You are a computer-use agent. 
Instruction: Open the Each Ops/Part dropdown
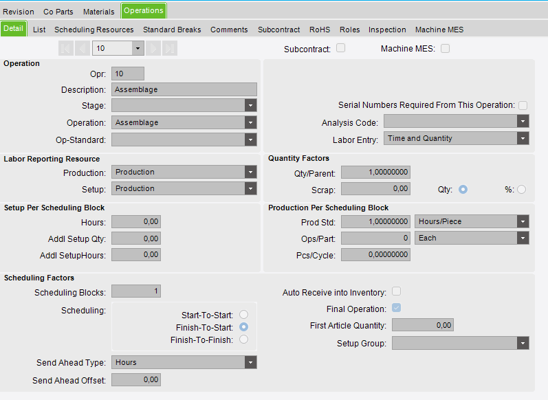(x=523, y=238)
